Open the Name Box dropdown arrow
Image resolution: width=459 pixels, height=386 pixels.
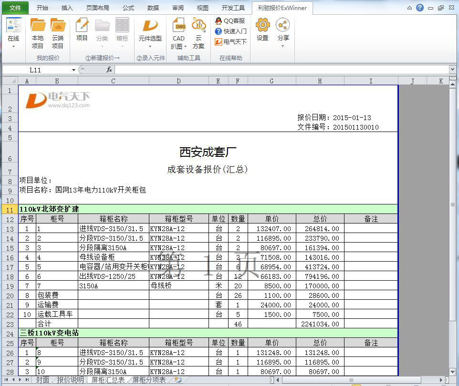point(74,70)
